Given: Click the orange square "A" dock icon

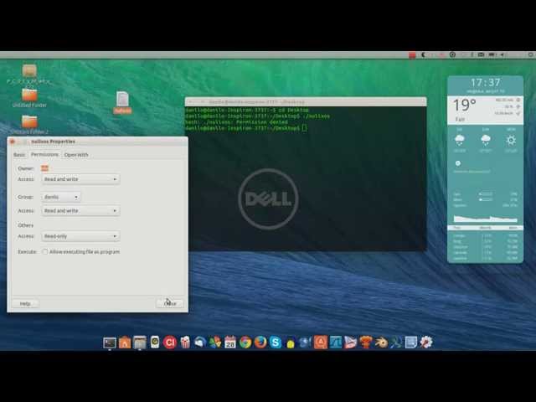Looking at the screenshot, I should [320, 343].
